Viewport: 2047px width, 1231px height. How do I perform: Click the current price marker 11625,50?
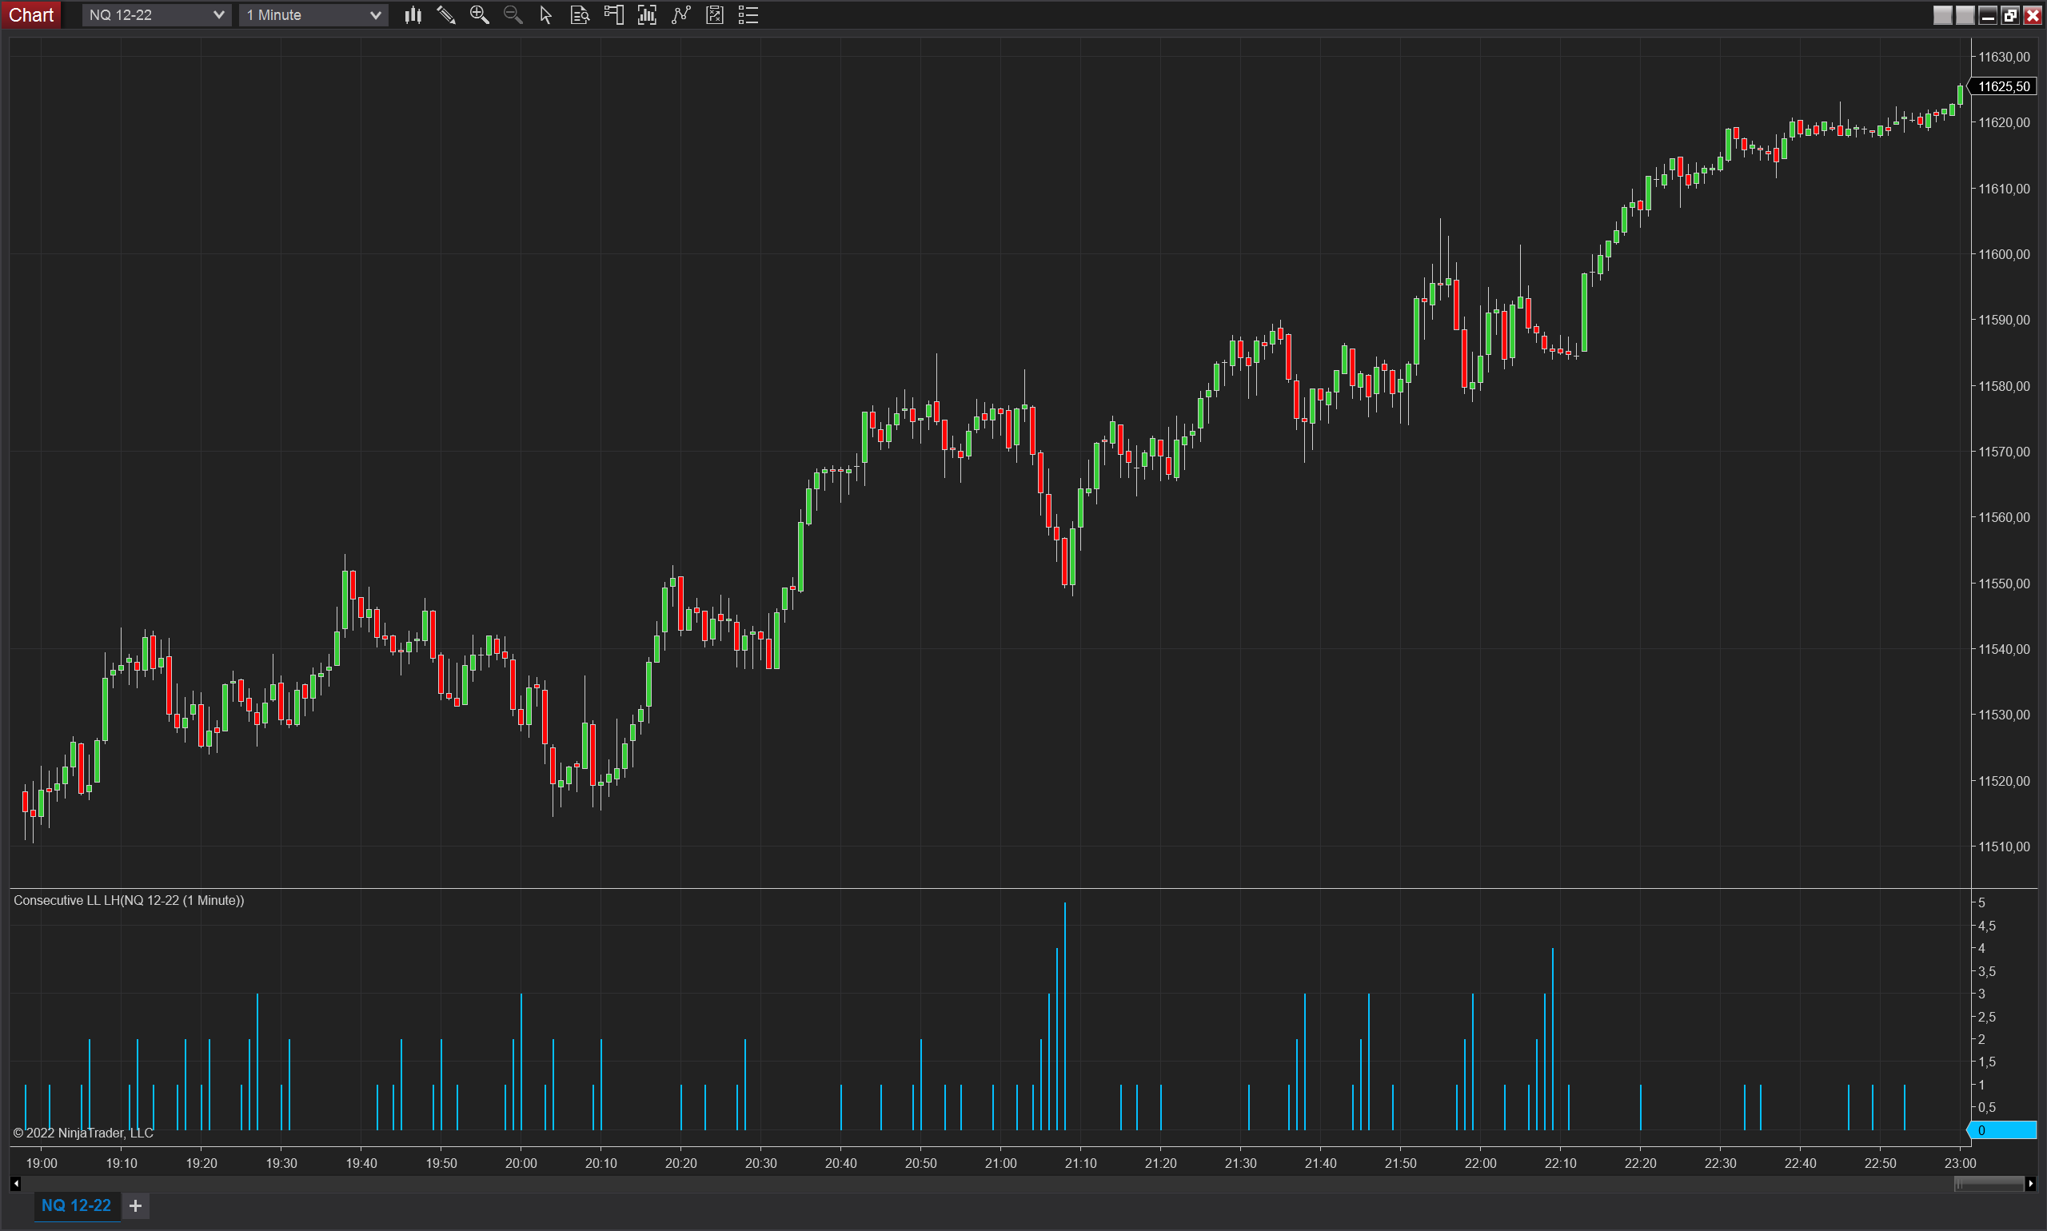pos(2003,86)
